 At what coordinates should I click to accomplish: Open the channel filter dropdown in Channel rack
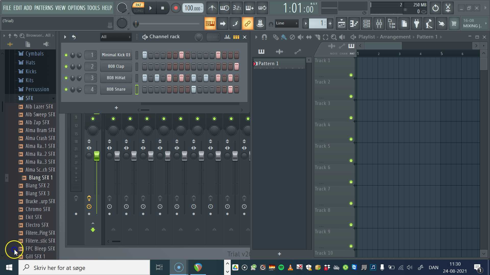coord(116,37)
